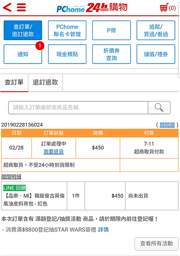Open 折價券查詢
The image size is (180, 256).
point(111,54)
